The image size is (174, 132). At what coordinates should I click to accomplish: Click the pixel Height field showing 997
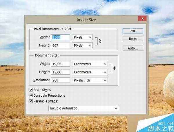(61, 45)
